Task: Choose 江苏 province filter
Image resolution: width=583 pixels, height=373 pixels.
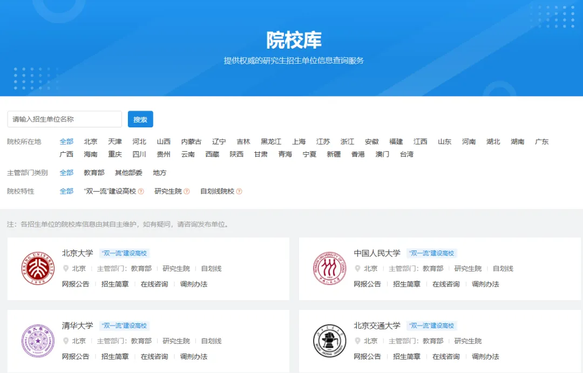Action: tap(323, 141)
